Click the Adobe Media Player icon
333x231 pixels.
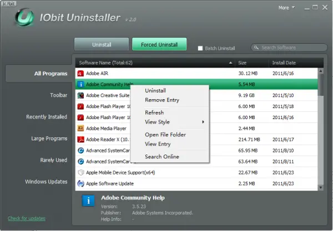coord(80,129)
